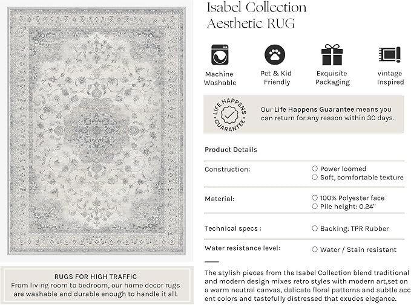Image resolution: width=411 pixels, height=305 pixels.
Task: Open the gray rug product image
Action: click(97, 131)
